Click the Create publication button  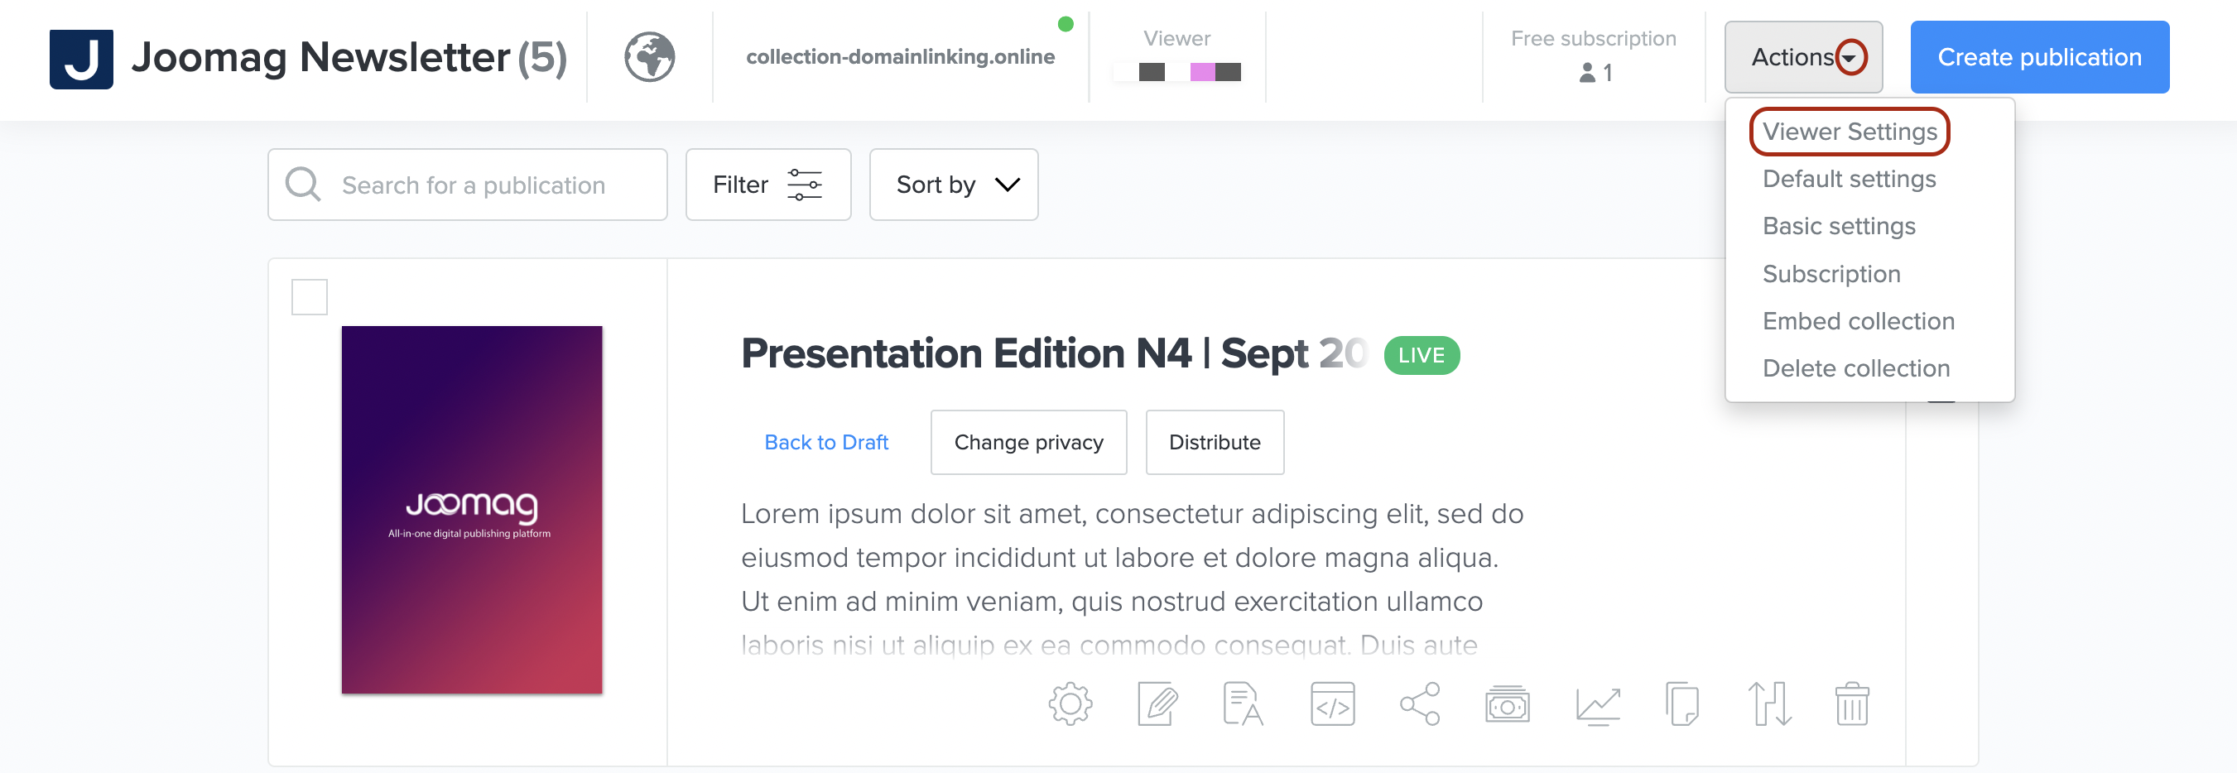click(2039, 57)
